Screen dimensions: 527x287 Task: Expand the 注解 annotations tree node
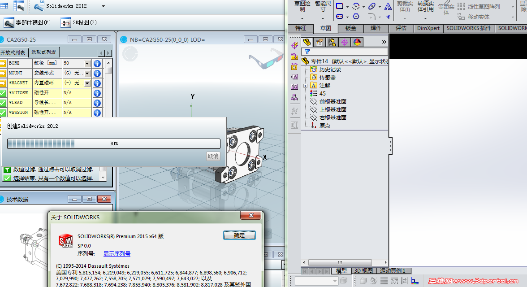305,86
